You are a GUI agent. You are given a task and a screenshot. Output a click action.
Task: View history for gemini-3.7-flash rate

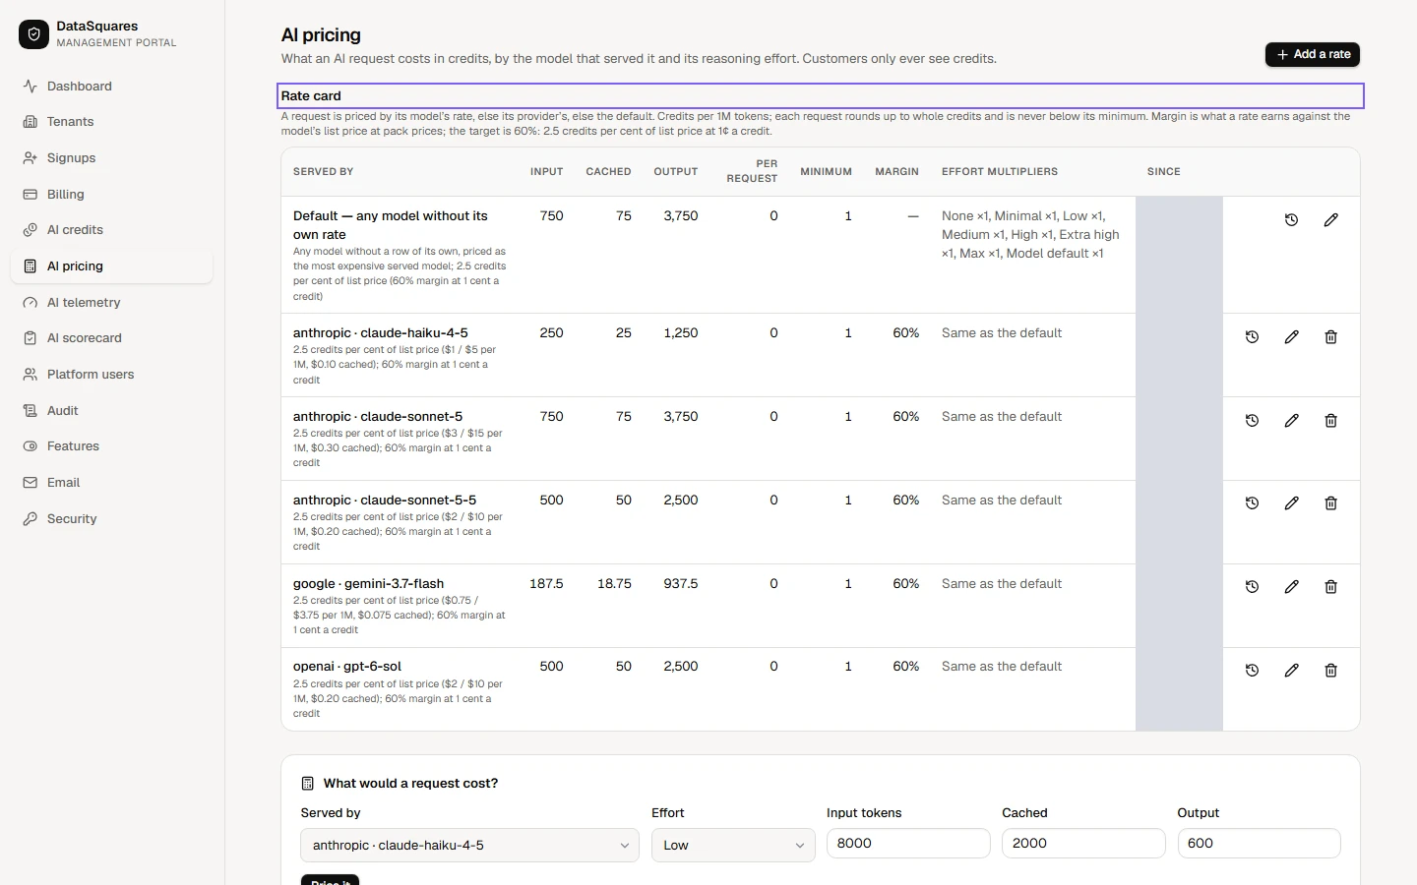coord(1252,587)
